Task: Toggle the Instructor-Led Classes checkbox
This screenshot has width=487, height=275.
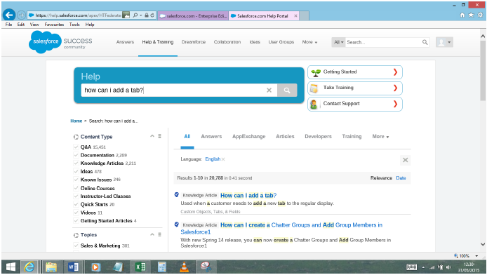Action: tap(76, 196)
